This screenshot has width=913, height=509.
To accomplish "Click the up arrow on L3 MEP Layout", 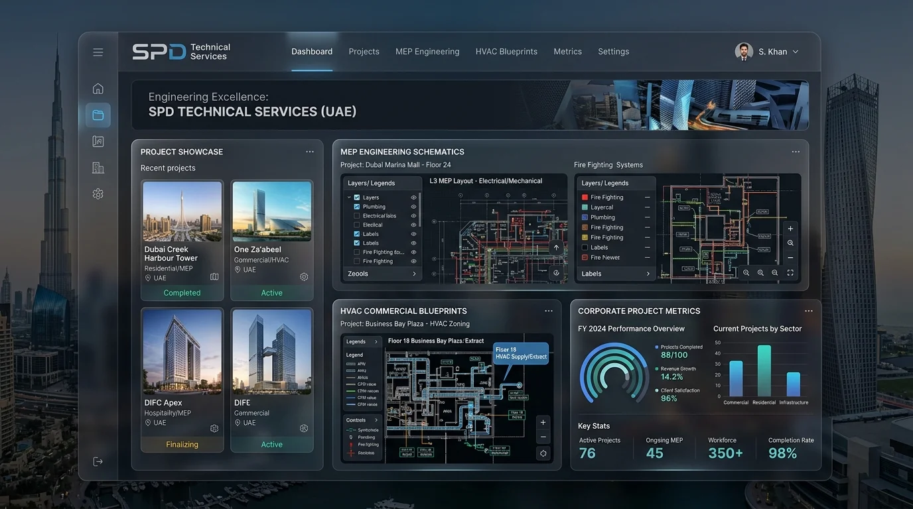I will click(556, 248).
